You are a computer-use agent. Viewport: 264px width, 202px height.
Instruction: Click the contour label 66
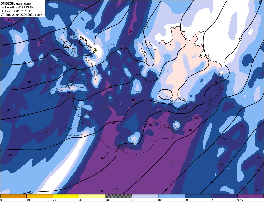pos(92,67)
